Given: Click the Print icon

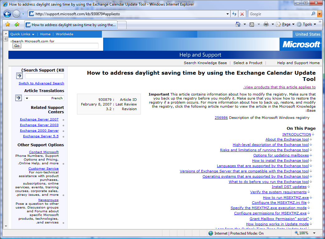Looking at the screenshot, I should tap(266, 24).
